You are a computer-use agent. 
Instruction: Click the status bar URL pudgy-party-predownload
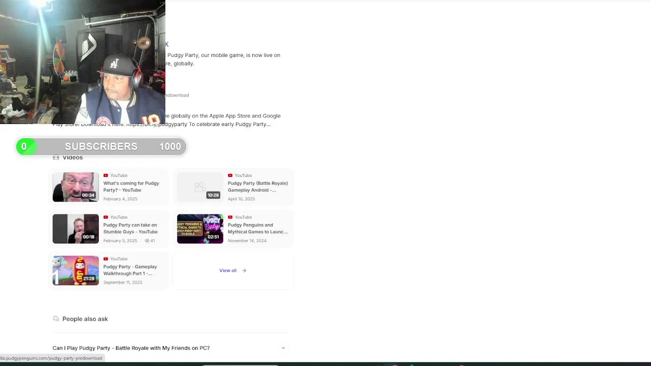(x=51, y=358)
